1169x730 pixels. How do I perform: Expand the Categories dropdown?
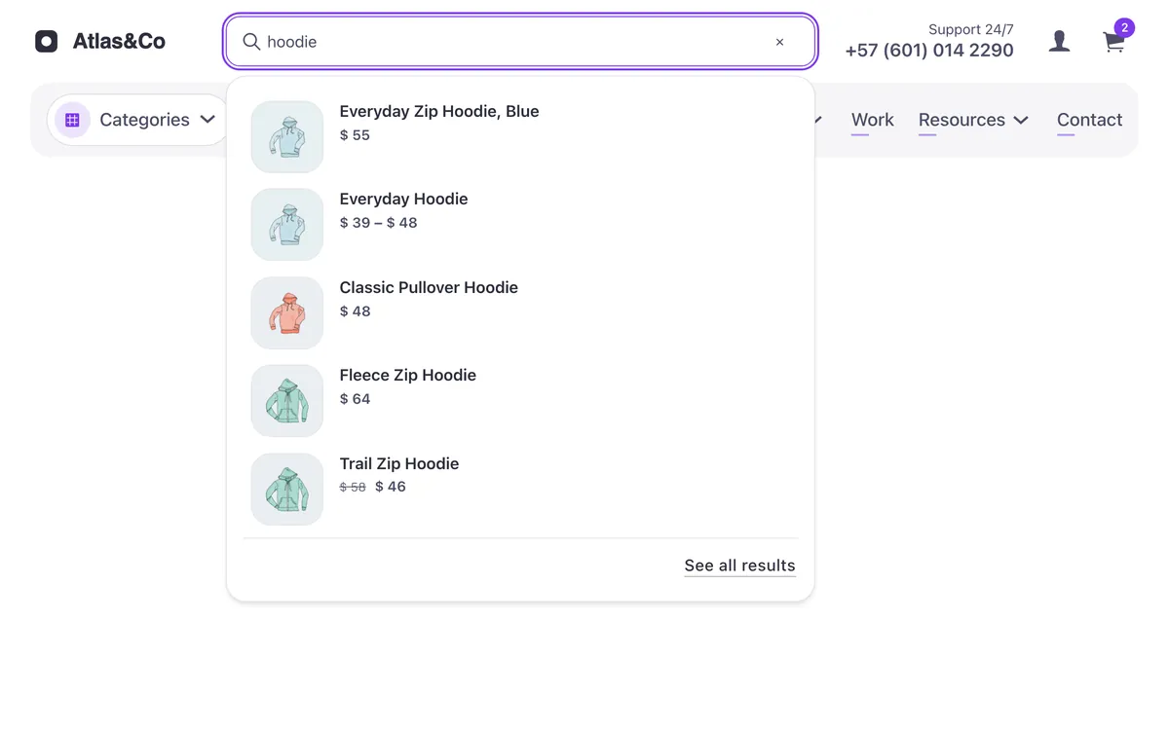point(138,120)
